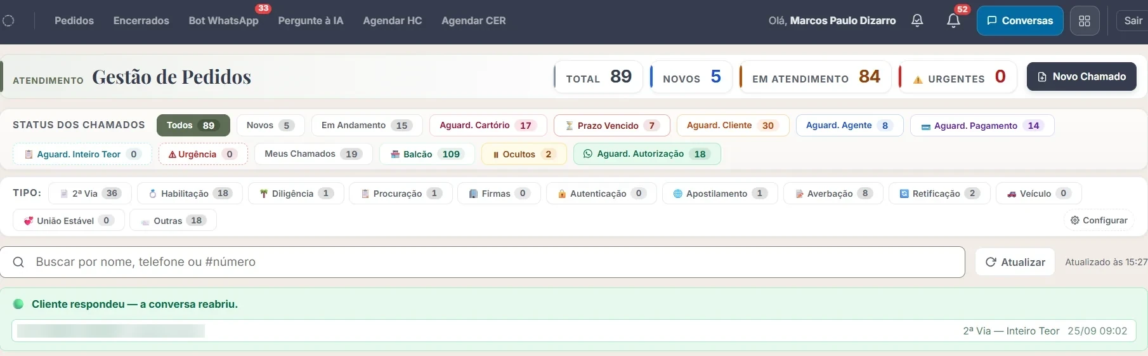Click the plain bell icon beside the user name
This screenshot has height=356, width=1148.
(917, 20)
